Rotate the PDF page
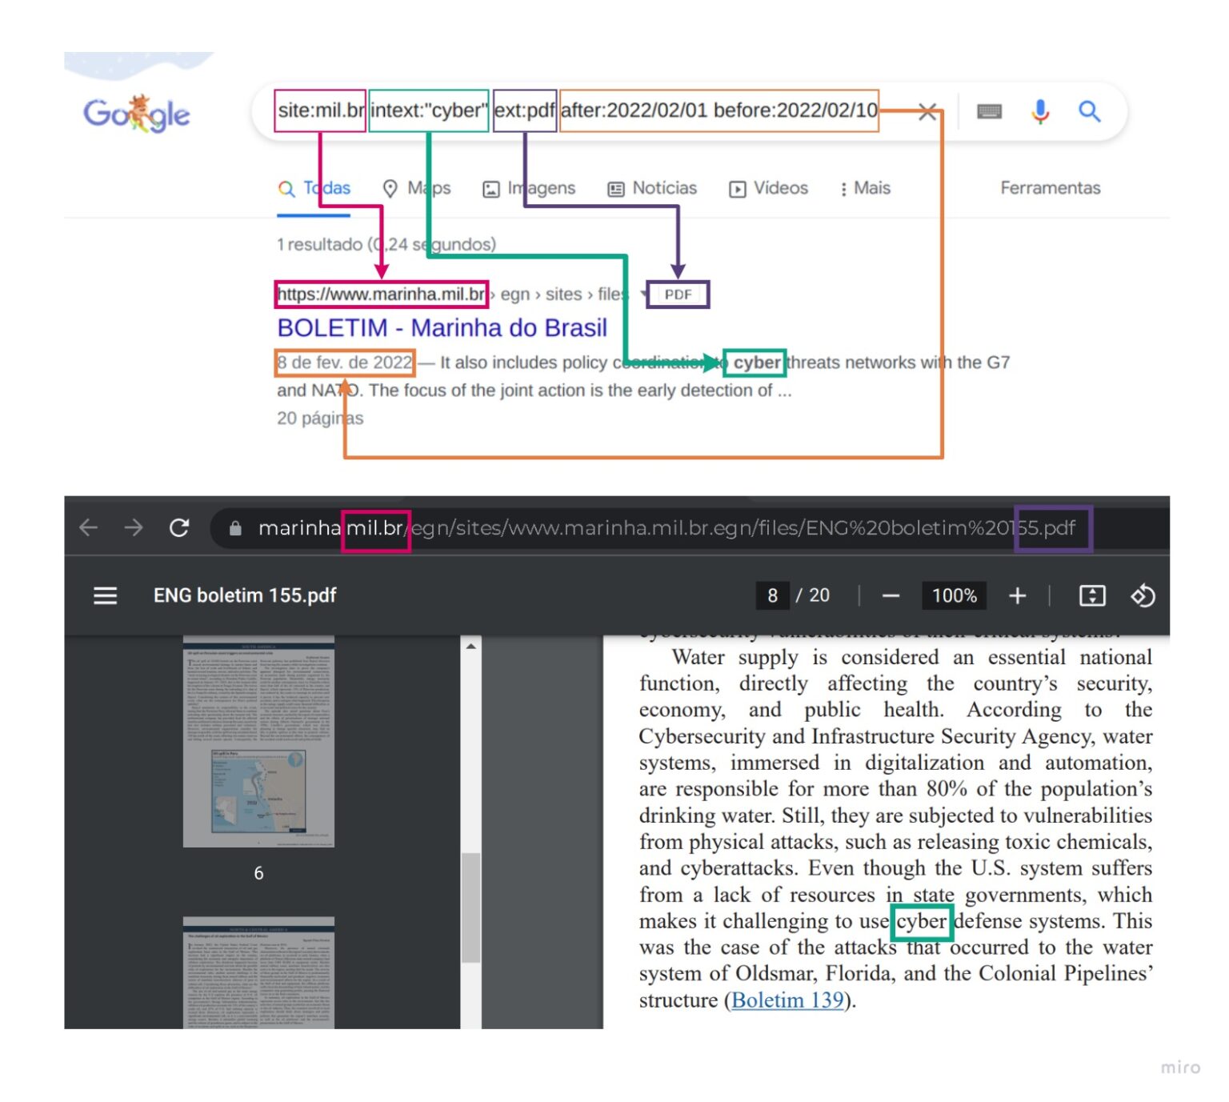Screen dimensions: 1229x1102 pyautogui.click(x=1144, y=595)
